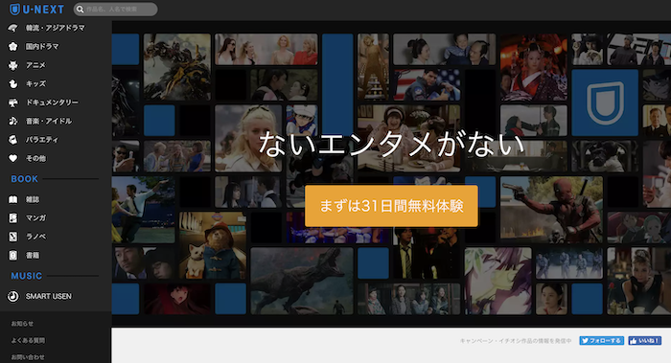This screenshot has height=363, width=671.
Task: Click the その他 heart icon
Action: coord(12,158)
